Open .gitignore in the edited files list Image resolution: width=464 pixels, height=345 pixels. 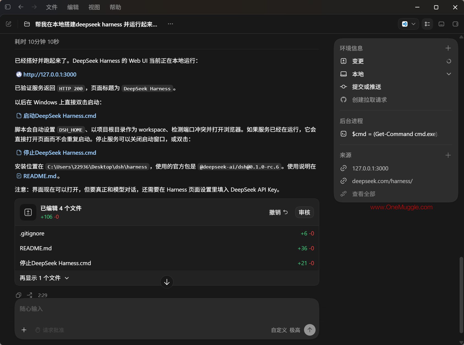click(167, 233)
